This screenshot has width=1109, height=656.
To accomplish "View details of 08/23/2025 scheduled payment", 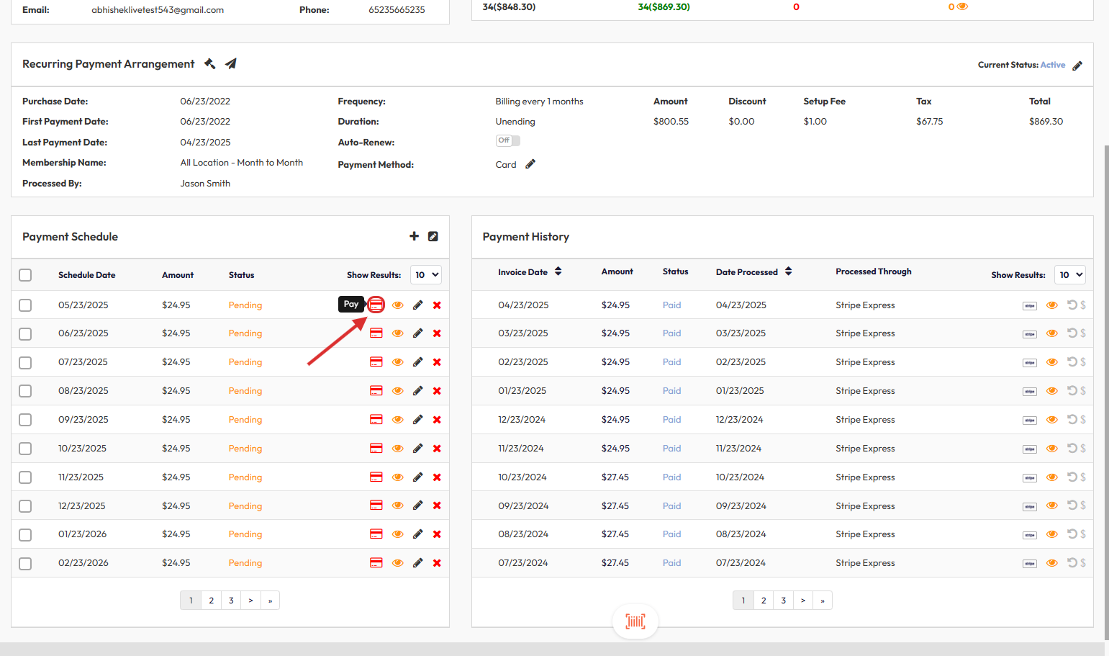I will point(397,391).
